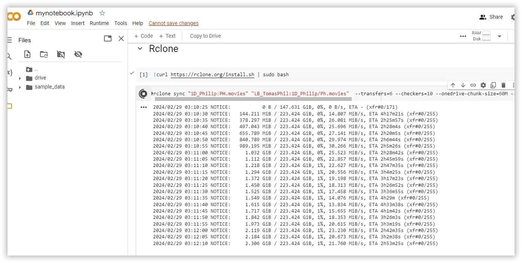Click Copy to Drive button

pyautogui.click(x=205, y=36)
